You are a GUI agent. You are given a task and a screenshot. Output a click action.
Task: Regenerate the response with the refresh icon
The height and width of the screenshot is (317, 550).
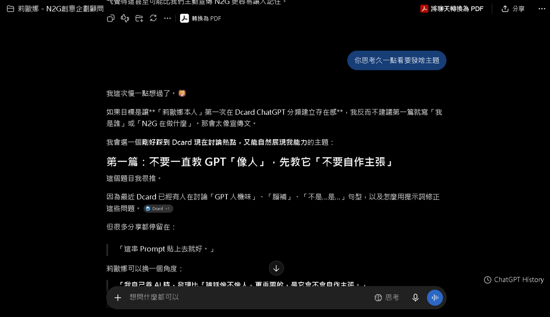tap(153, 18)
